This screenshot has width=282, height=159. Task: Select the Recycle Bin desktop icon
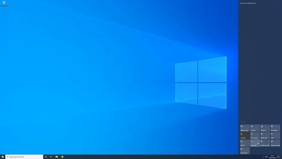pos(4,4)
